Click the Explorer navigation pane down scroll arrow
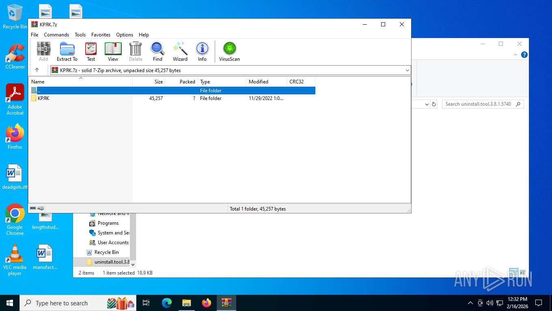This screenshot has width=552, height=311. point(133,264)
